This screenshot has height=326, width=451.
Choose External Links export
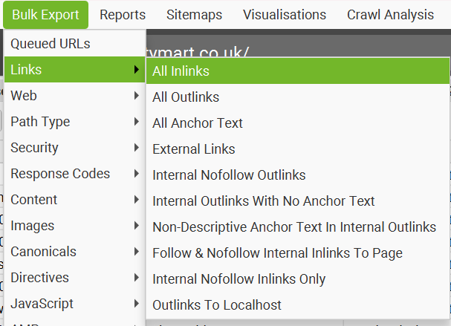(298, 149)
